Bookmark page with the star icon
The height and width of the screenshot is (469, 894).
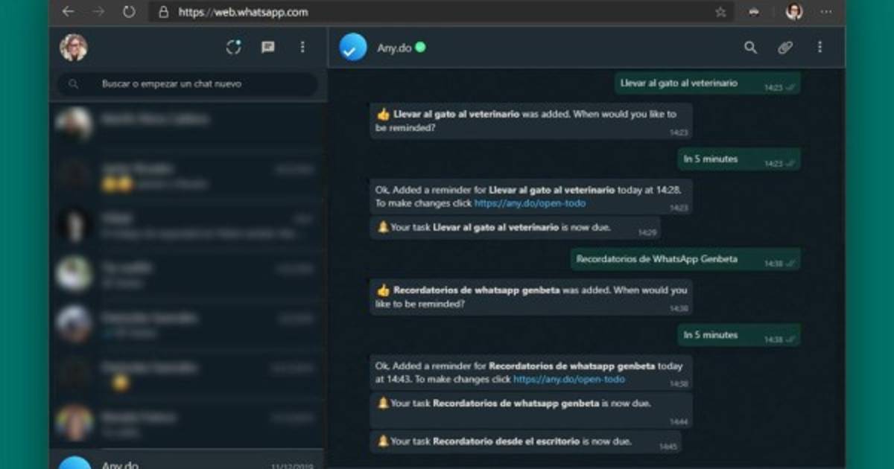point(720,12)
